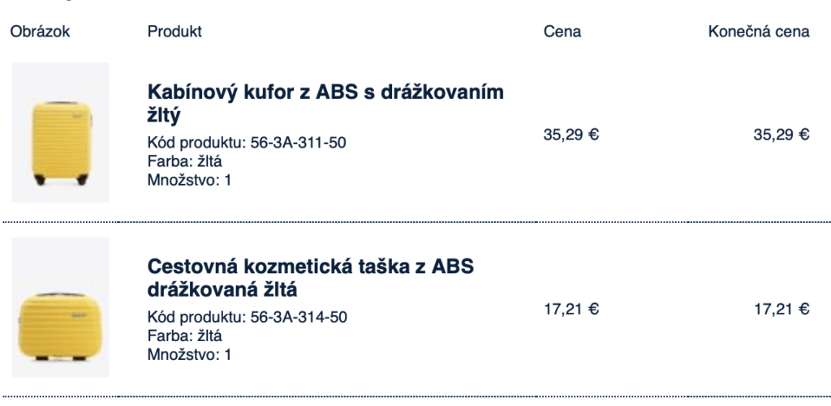Click the 35,29 € value under Konečná cena
831x406 pixels.
pos(781,135)
